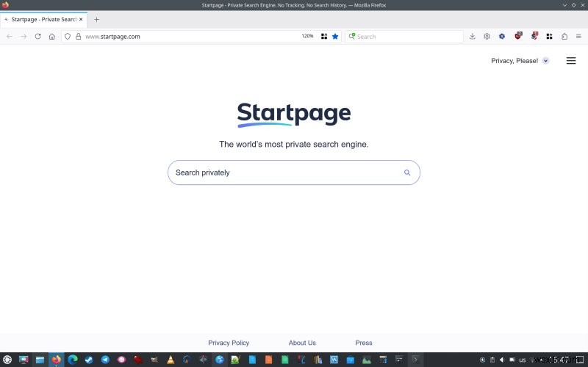Open the volume control in system tray
588x367 pixels.
[x=502, y=360]
